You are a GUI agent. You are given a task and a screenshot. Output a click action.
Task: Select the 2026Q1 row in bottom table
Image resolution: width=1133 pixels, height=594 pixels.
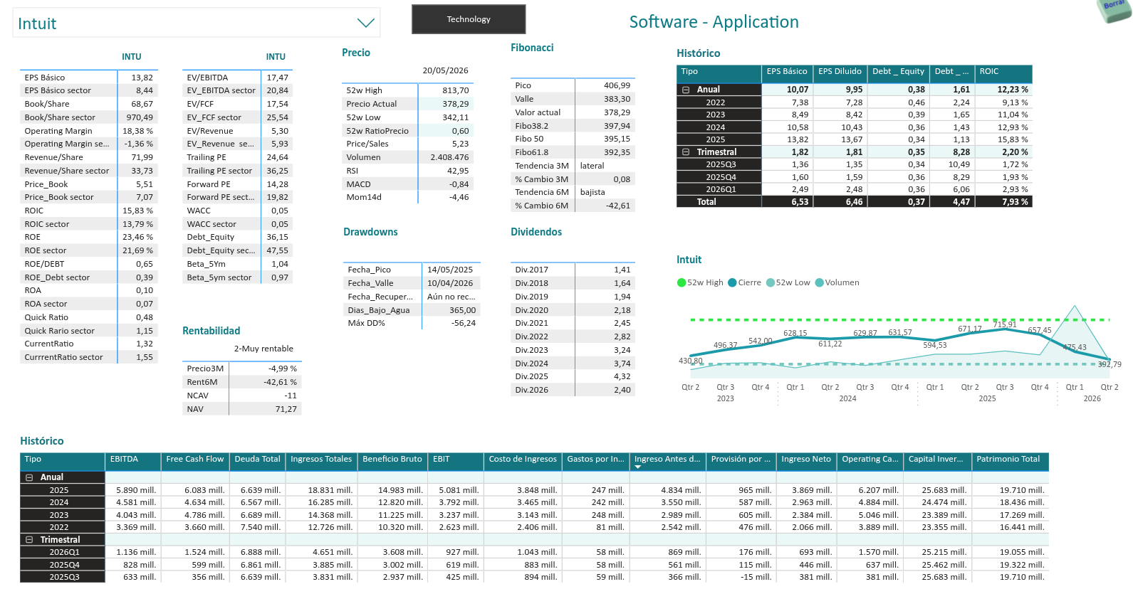[64, 552]
